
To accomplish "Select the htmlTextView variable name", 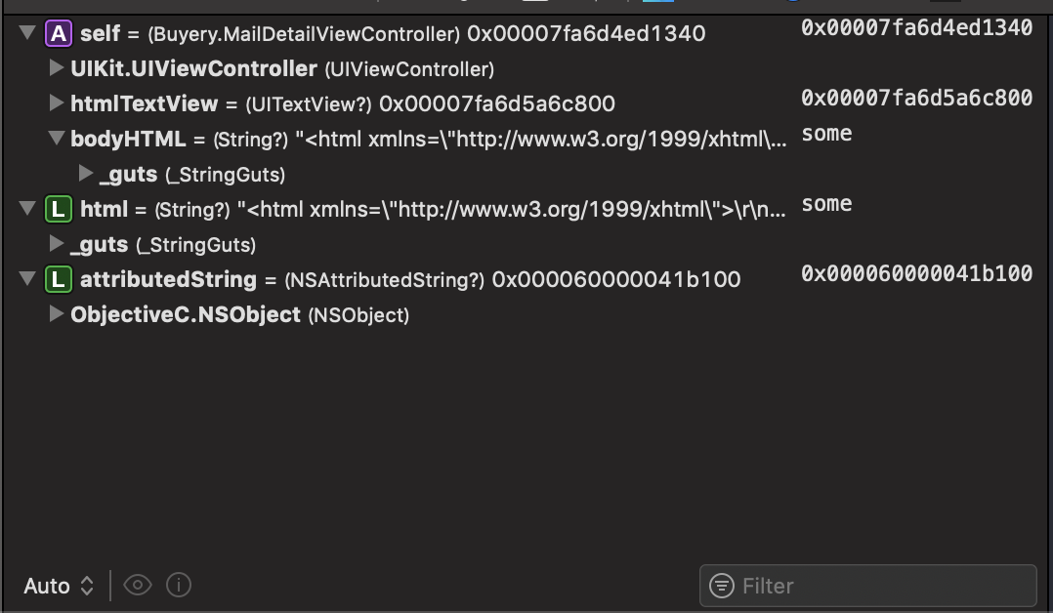I will pos(145,104).
